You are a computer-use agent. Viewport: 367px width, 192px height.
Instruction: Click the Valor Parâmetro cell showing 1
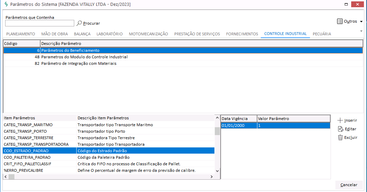pyautogui.click(x=294, y=125)
